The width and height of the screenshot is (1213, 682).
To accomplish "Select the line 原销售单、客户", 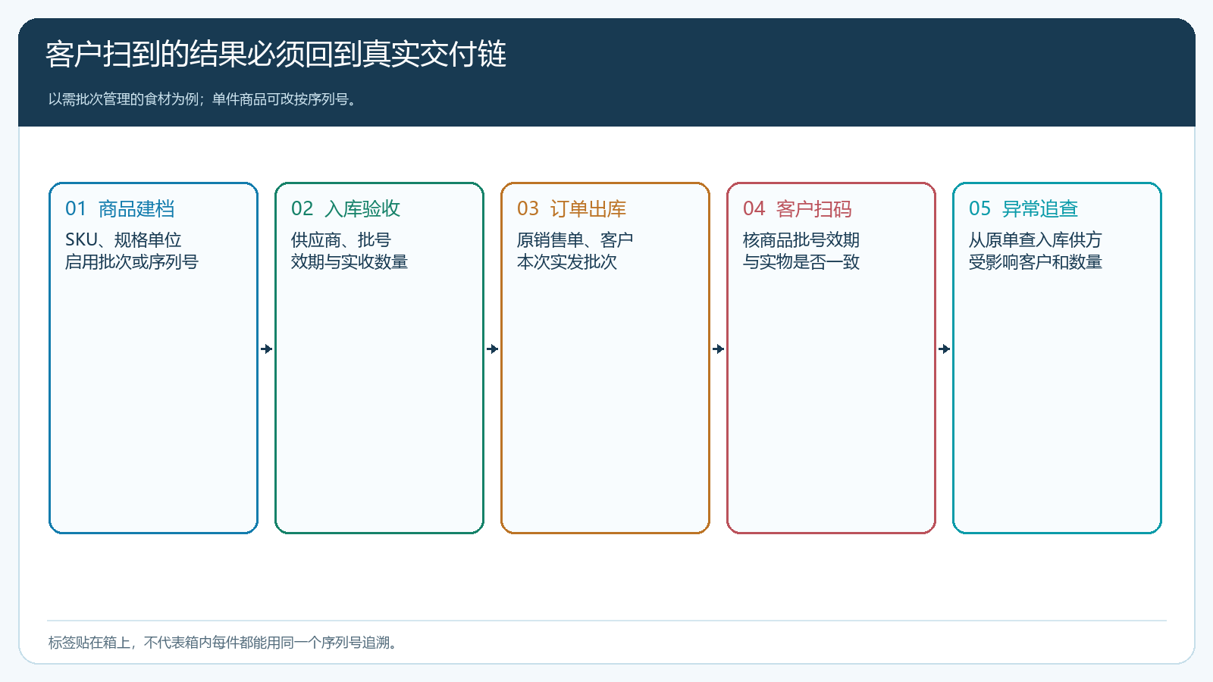I will pos(575,240).
